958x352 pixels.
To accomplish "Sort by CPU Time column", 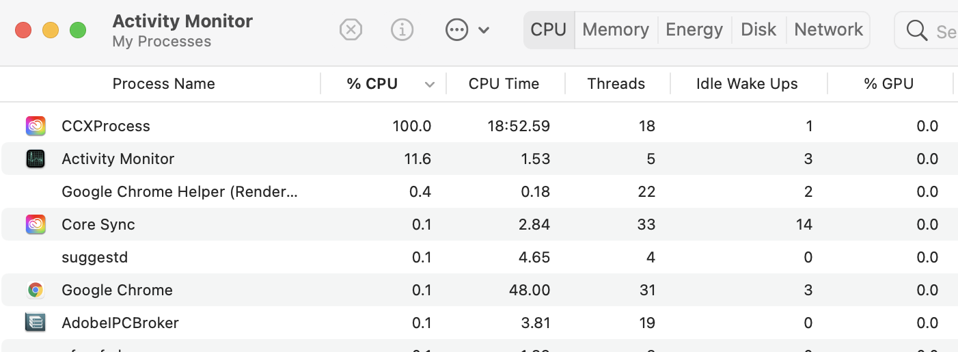I will (x=504, y=84).
